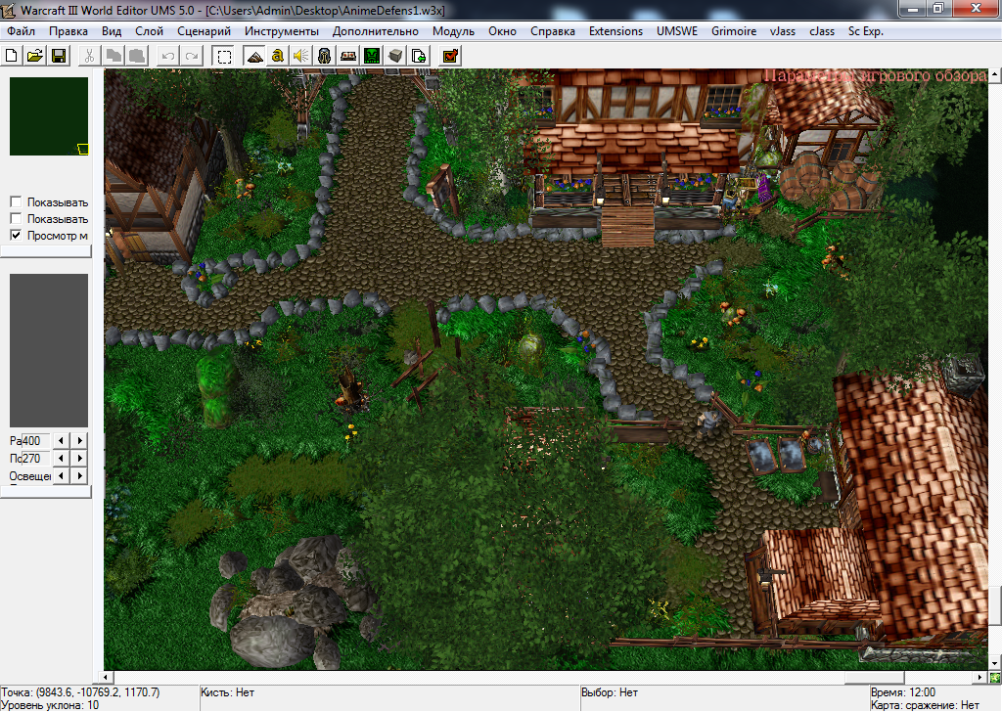Uncheck the Просмотр м checkbox

coord(16,235)
